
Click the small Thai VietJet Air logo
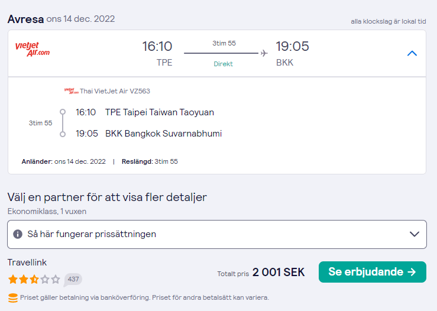tap(72, 91)
